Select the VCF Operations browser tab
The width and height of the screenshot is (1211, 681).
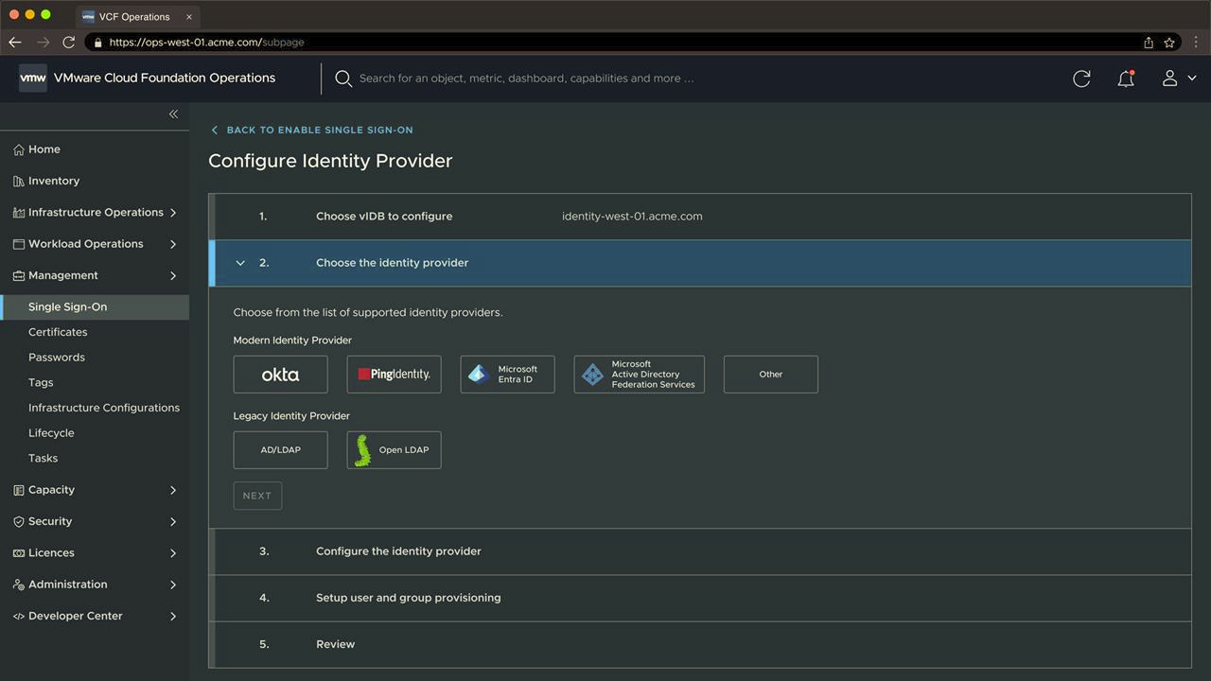tap(137, 17)
